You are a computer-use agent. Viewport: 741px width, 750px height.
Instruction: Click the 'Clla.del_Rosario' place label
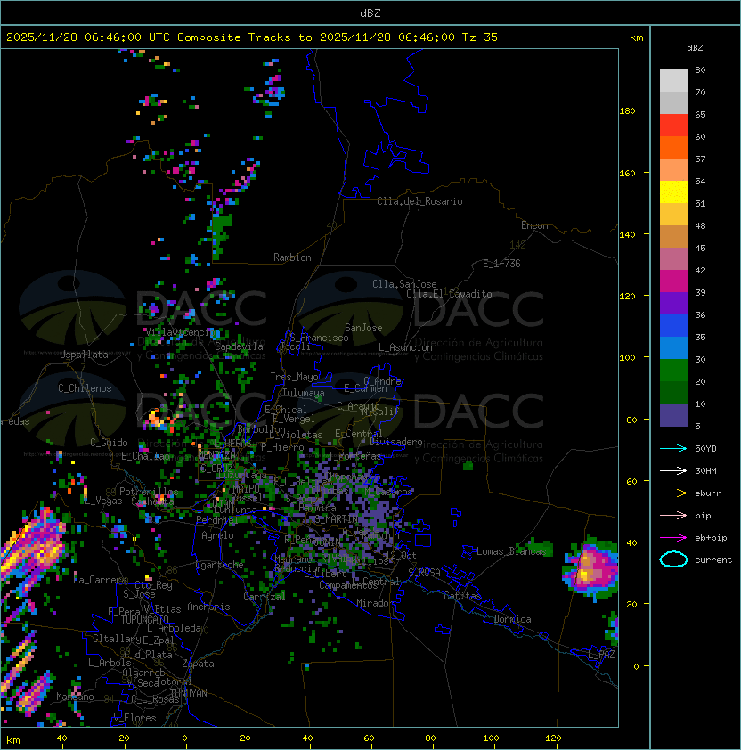(x=419, y=201)
